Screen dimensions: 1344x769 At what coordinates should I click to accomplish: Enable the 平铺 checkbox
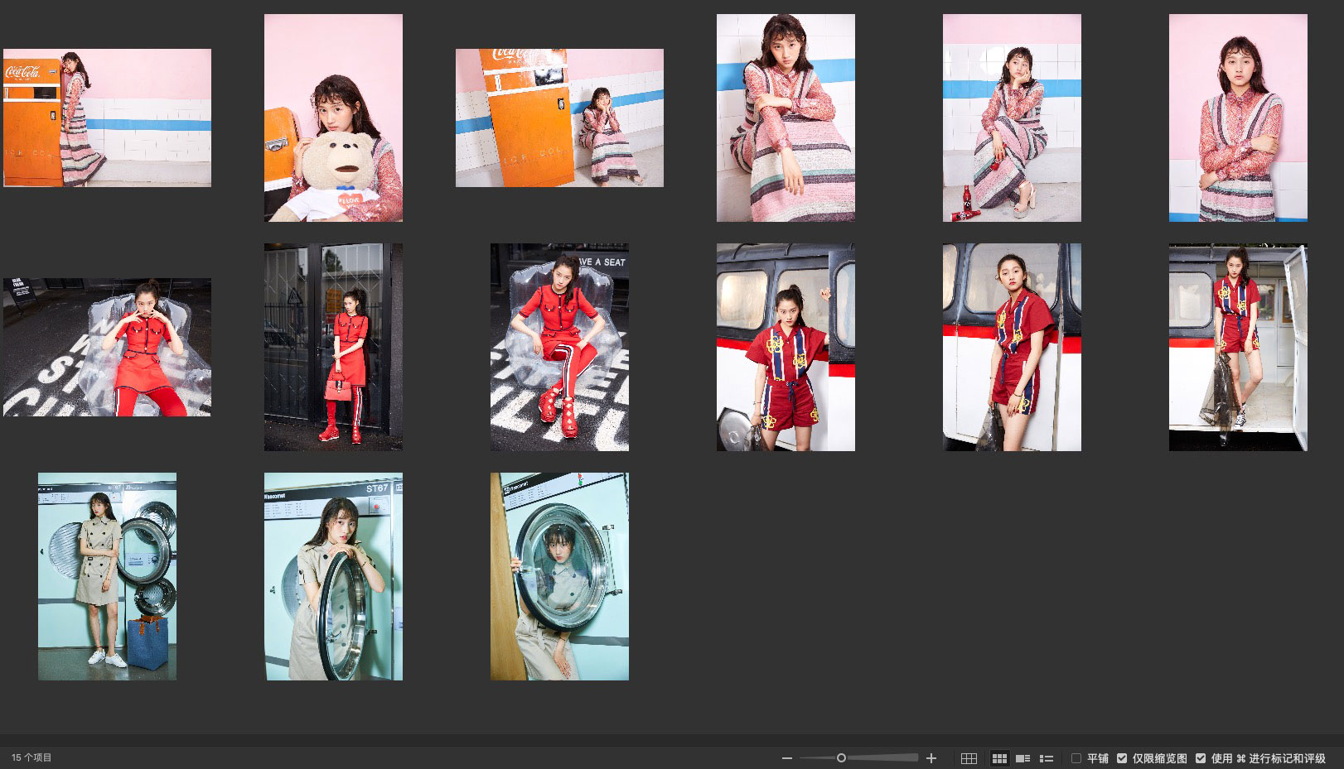(1076, 758)
